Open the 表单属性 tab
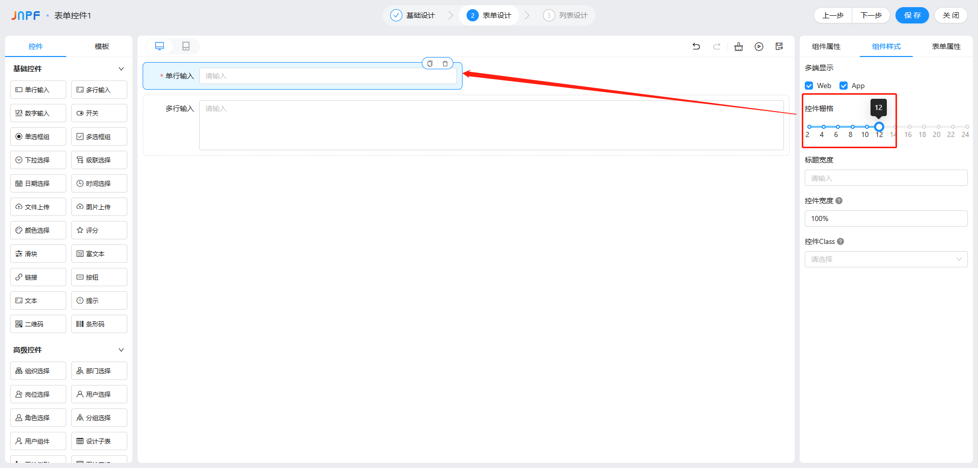The image size is (978, 468). pyautogui.click(x=946, y=46)
